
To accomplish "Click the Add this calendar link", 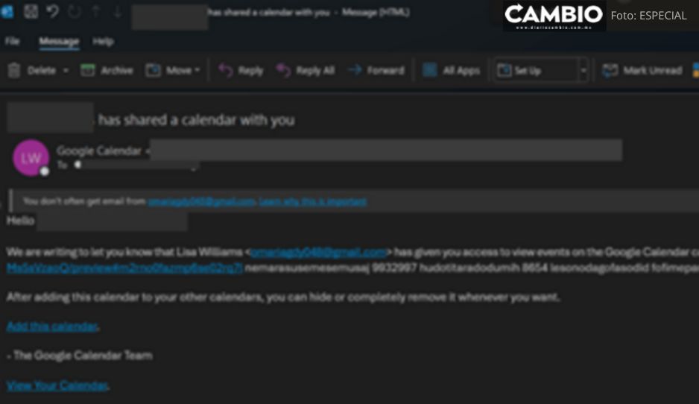I will pos(52,326).
